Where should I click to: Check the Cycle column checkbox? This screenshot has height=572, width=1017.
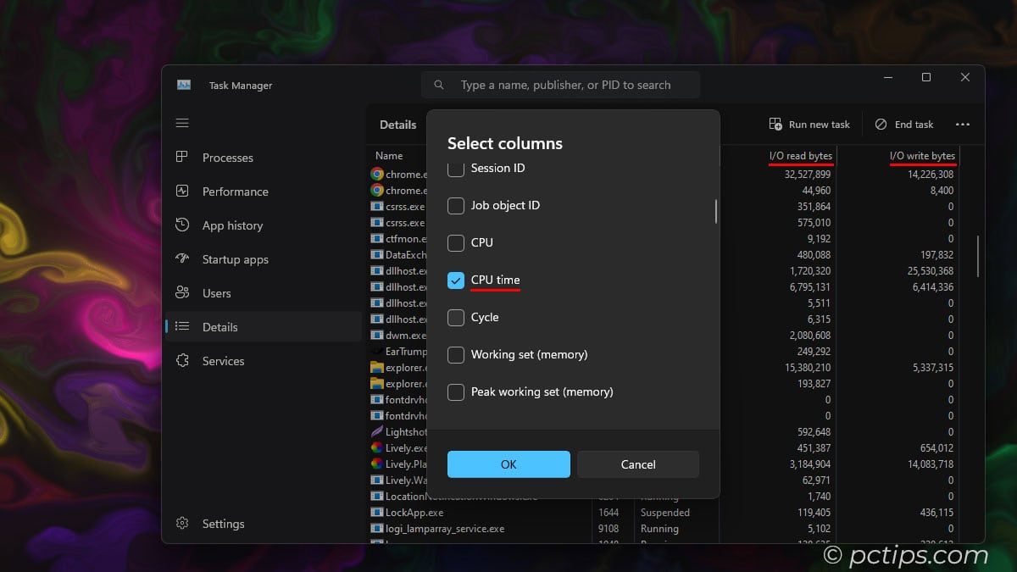[x=455, y=318]
